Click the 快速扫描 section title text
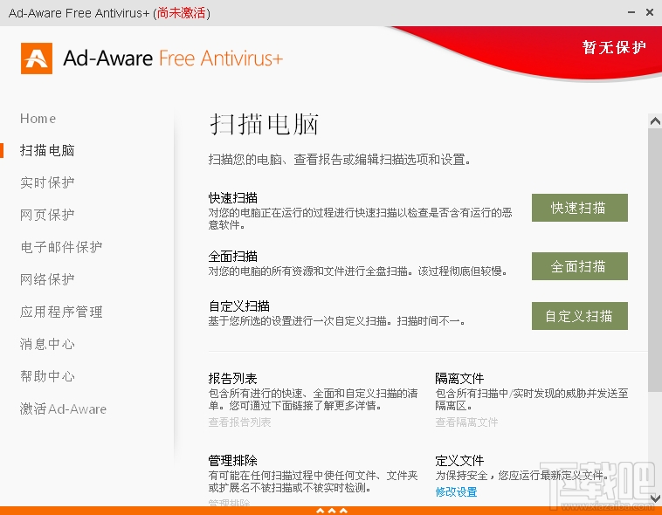The image size is (662, 515). pyautogui.click(x=232, y=198)
